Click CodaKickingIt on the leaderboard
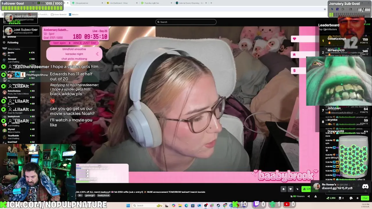Screen dimensions: 372x209 point(337,39)
